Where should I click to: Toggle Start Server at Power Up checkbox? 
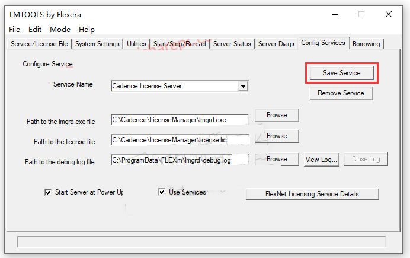pyautogui.click(x=48, y=192)
